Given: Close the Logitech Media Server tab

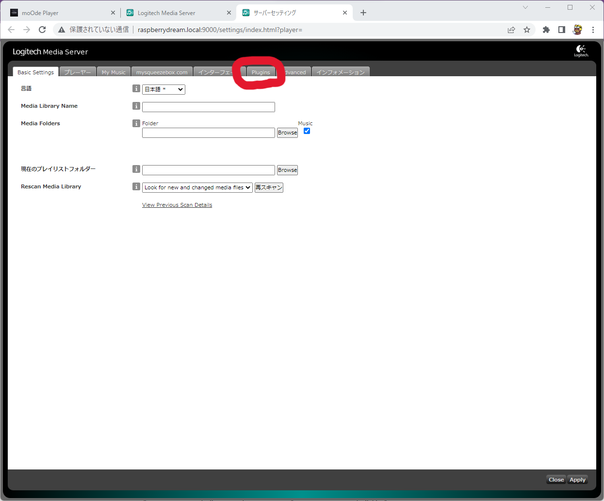Looking at the screenshot, I should 229,13.
